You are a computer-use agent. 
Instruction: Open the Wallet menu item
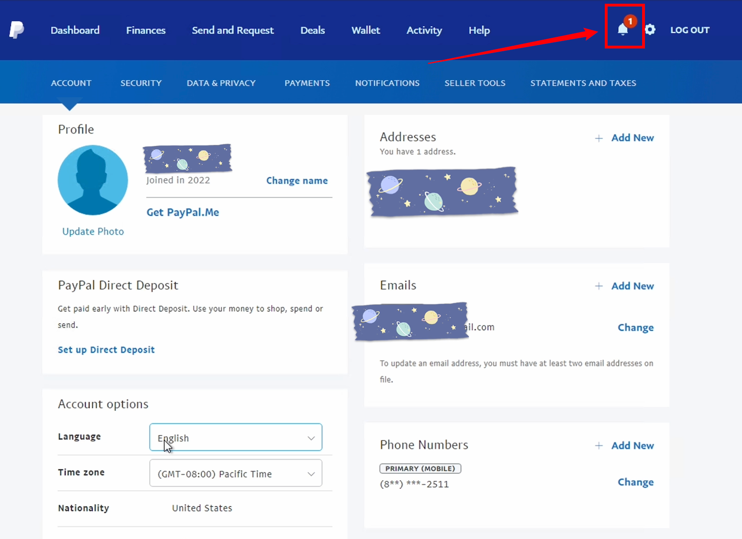tap(365, 30)
